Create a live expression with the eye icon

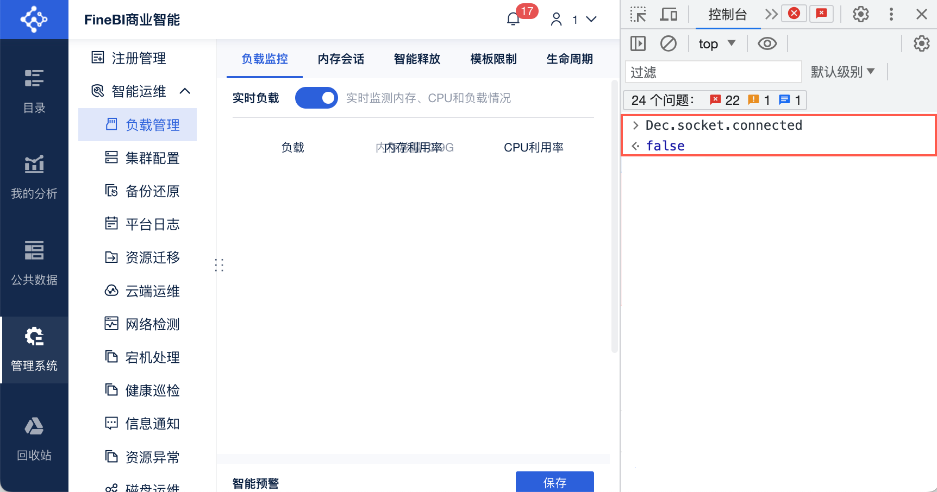(767, 43)
